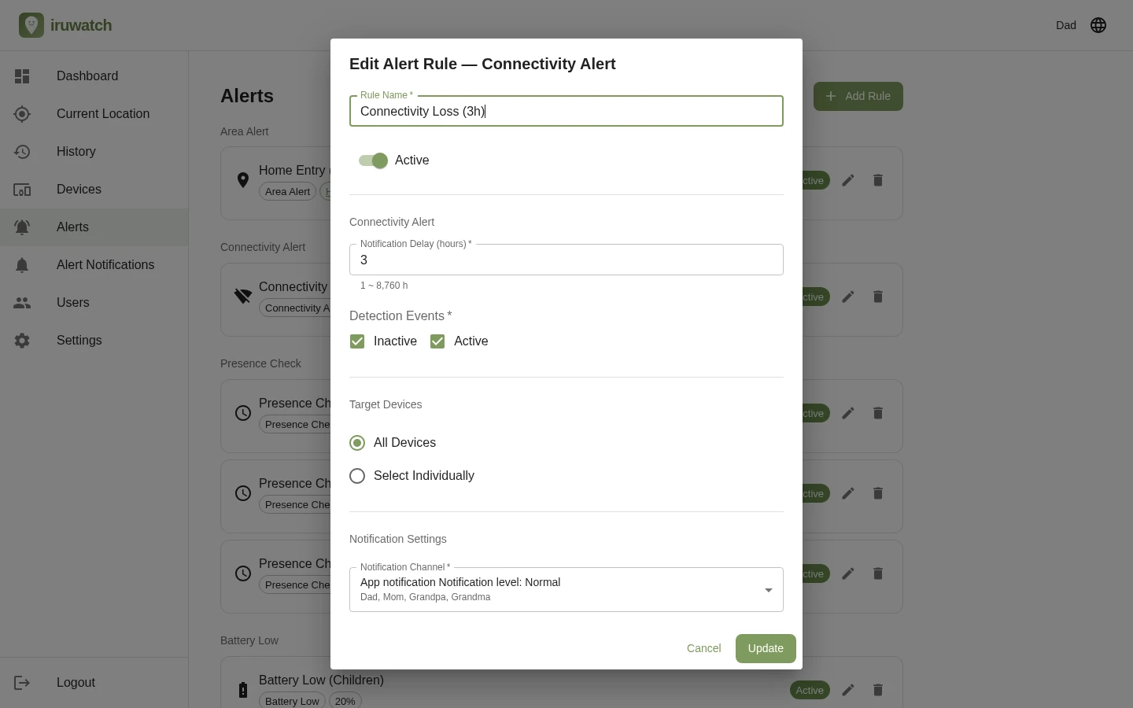The width and height of the screenshot is (1133, 708).
Task: Click the globe language icon
Action: (x=1098, y=25)
